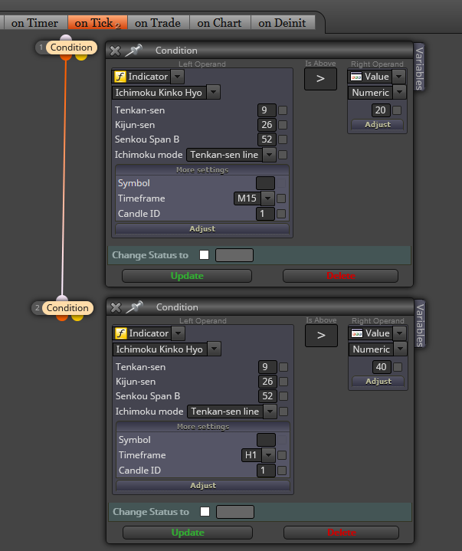Toggle Timeframe M15 checkbox
This screenshot has width=462, height=551.
(x=281, y=198)
